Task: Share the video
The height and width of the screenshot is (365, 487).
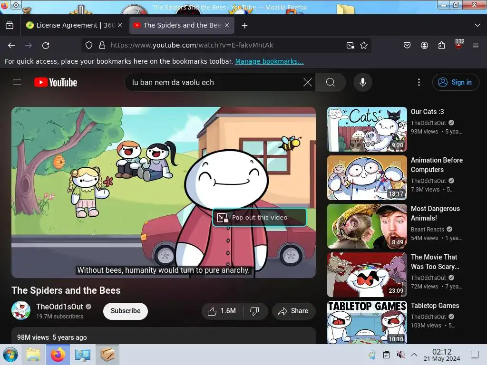Action: [x=293, y=311]
